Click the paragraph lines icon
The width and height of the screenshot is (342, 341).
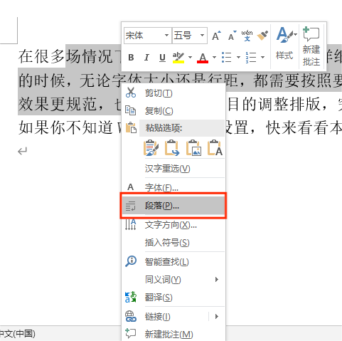click(131, 206)
